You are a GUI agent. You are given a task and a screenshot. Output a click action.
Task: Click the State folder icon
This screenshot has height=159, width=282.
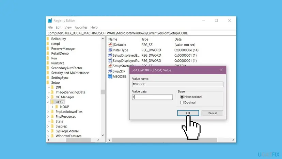(x=52, y=121)
